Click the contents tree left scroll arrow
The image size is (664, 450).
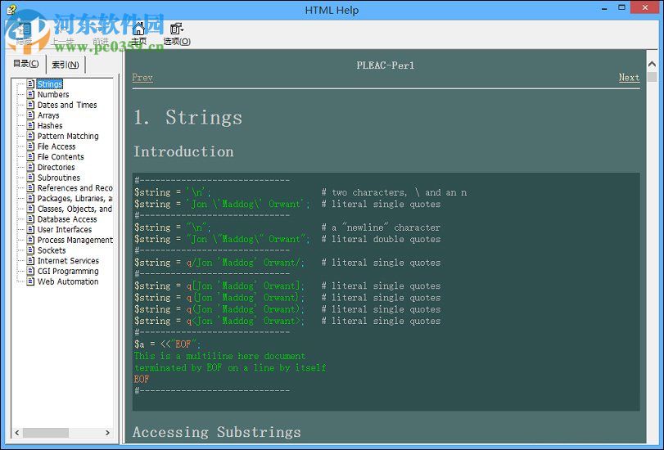(17, 433)
